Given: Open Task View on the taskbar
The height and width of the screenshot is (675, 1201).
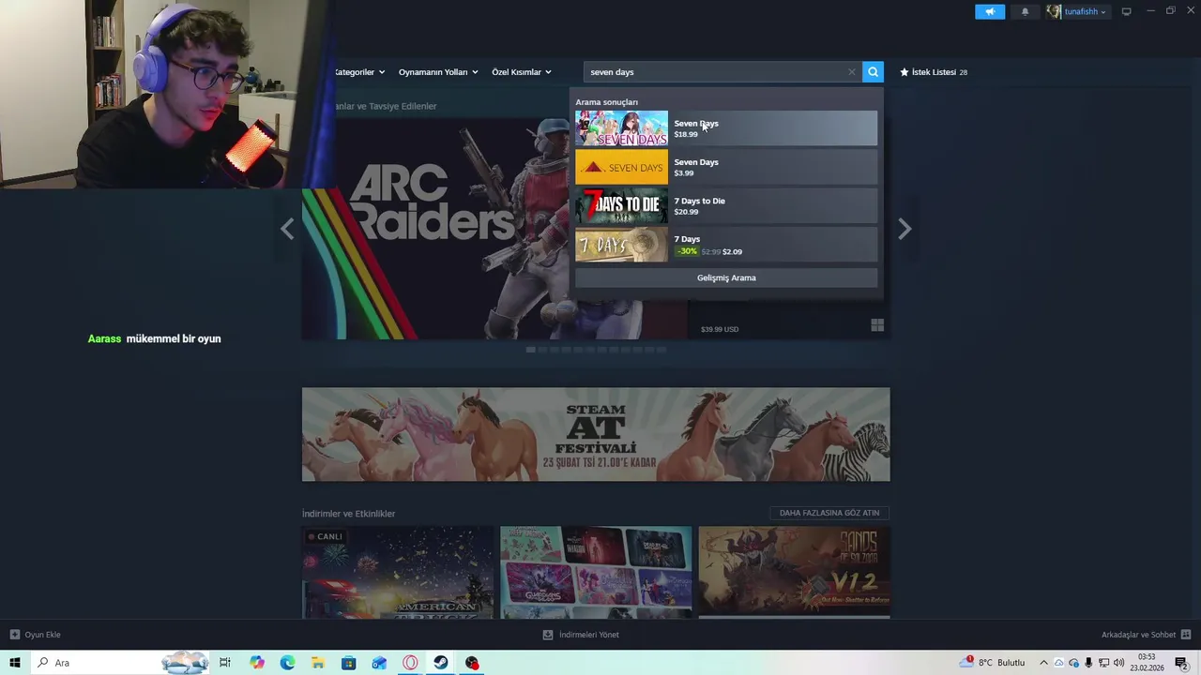Looking at the screenshot, I should pyautogui.click(x=225, y=663).
